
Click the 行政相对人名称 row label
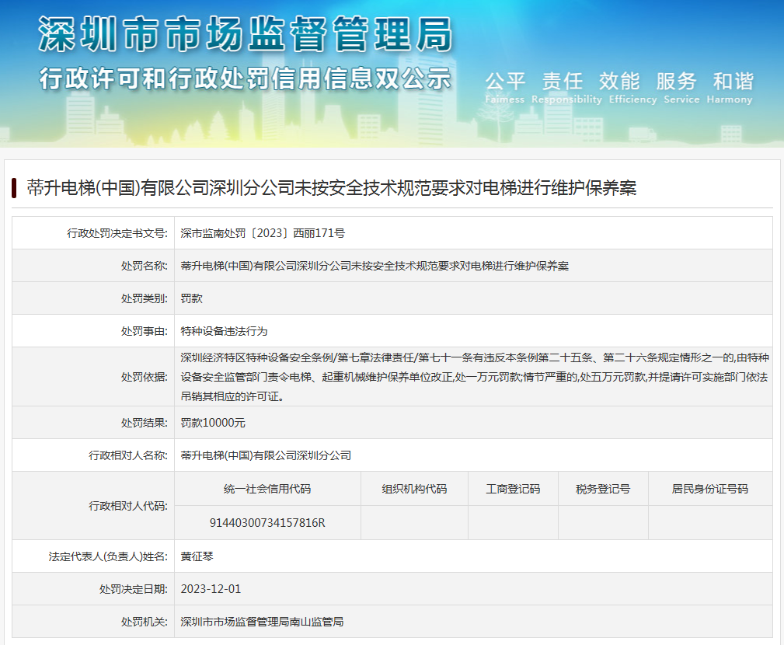coord(128,455)
